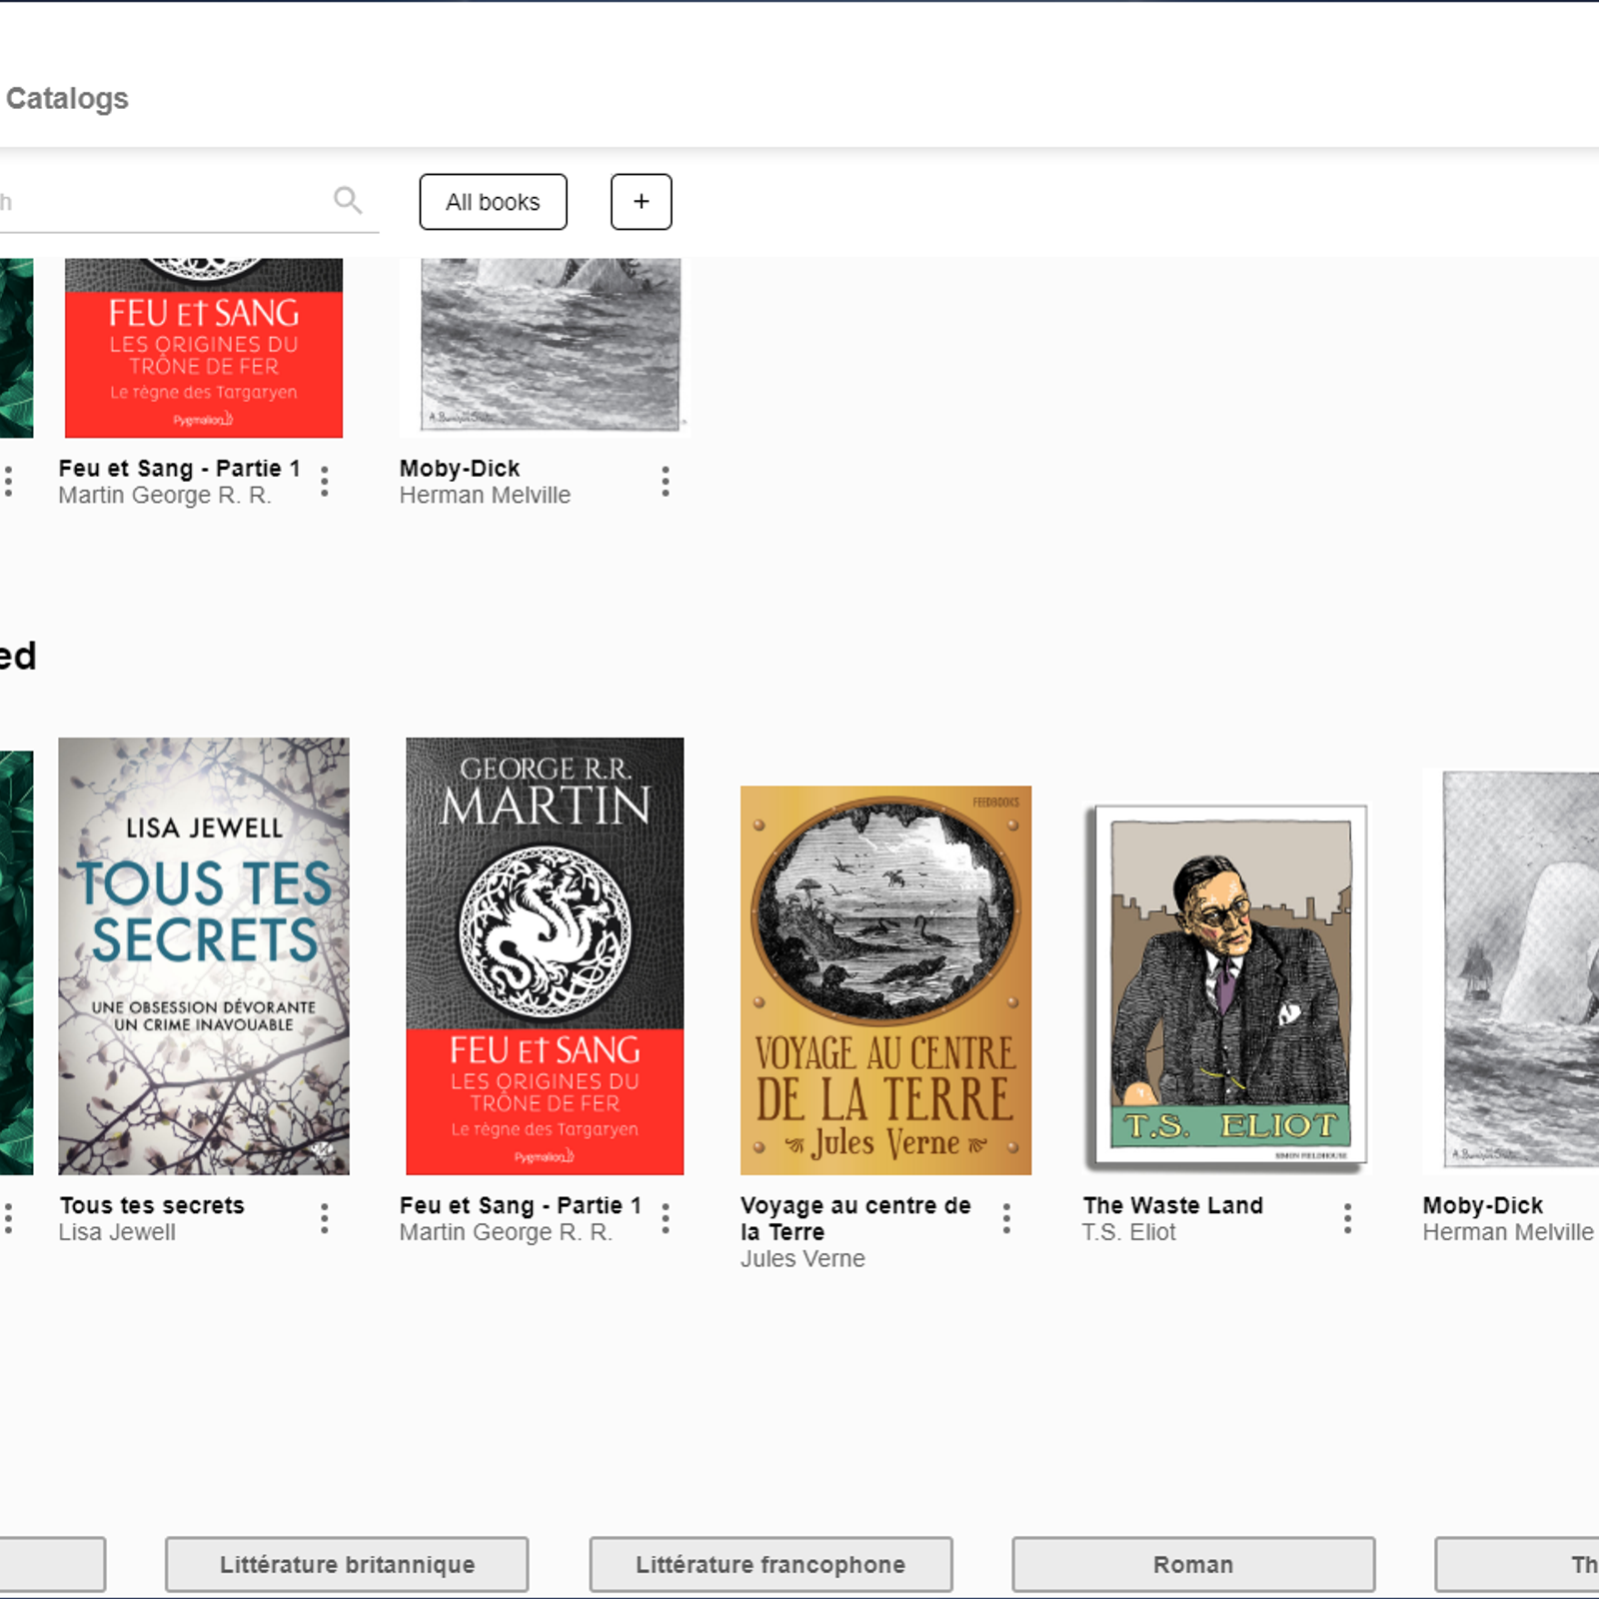
Task: Open the Voyage au centre de la Terre title link
Action: point(854,1218)
